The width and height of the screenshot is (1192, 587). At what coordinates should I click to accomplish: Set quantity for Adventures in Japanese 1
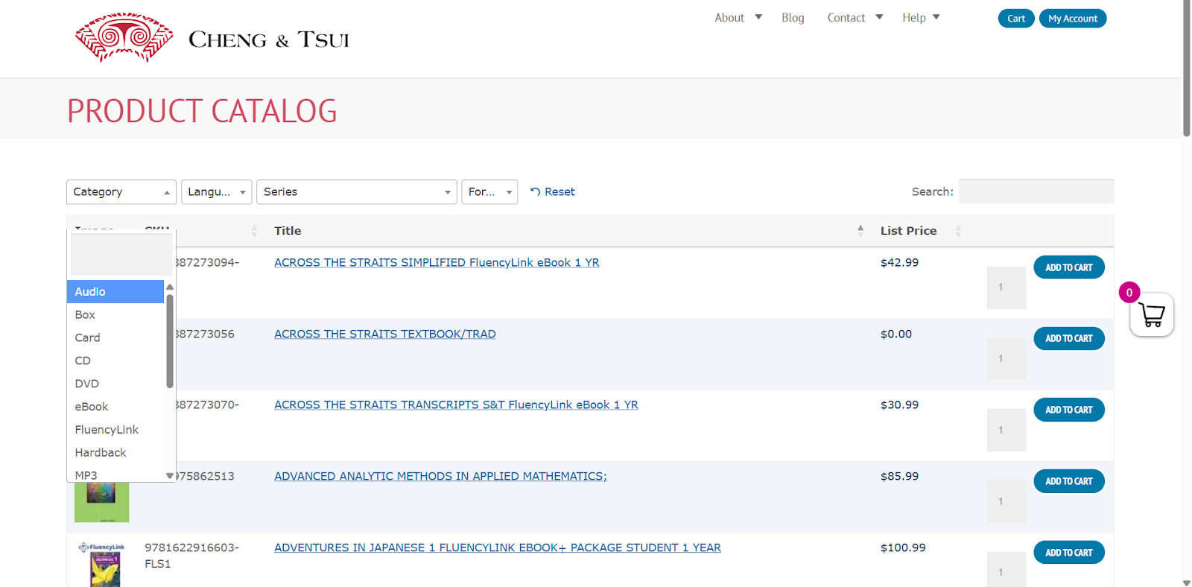click(x=1006, y=569)
